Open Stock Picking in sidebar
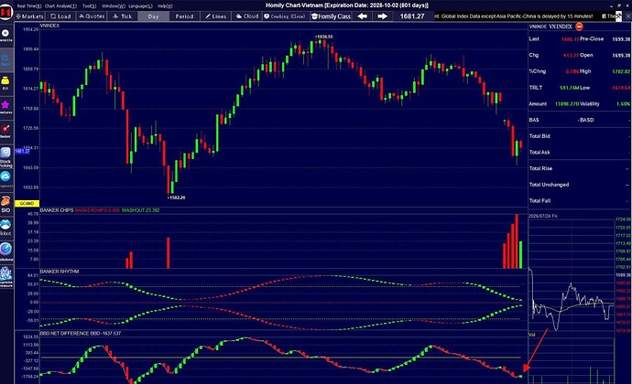 5,157
